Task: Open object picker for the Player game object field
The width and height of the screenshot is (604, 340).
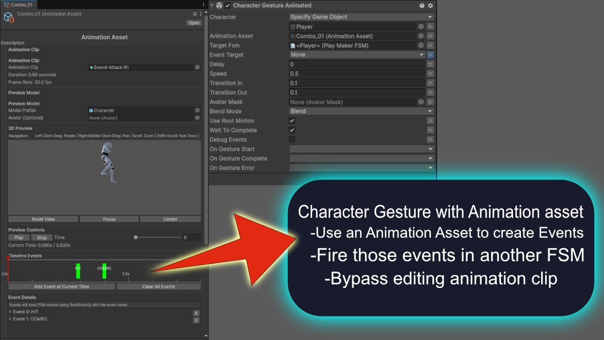Action: pyautogui.click(x=421, y=27)
